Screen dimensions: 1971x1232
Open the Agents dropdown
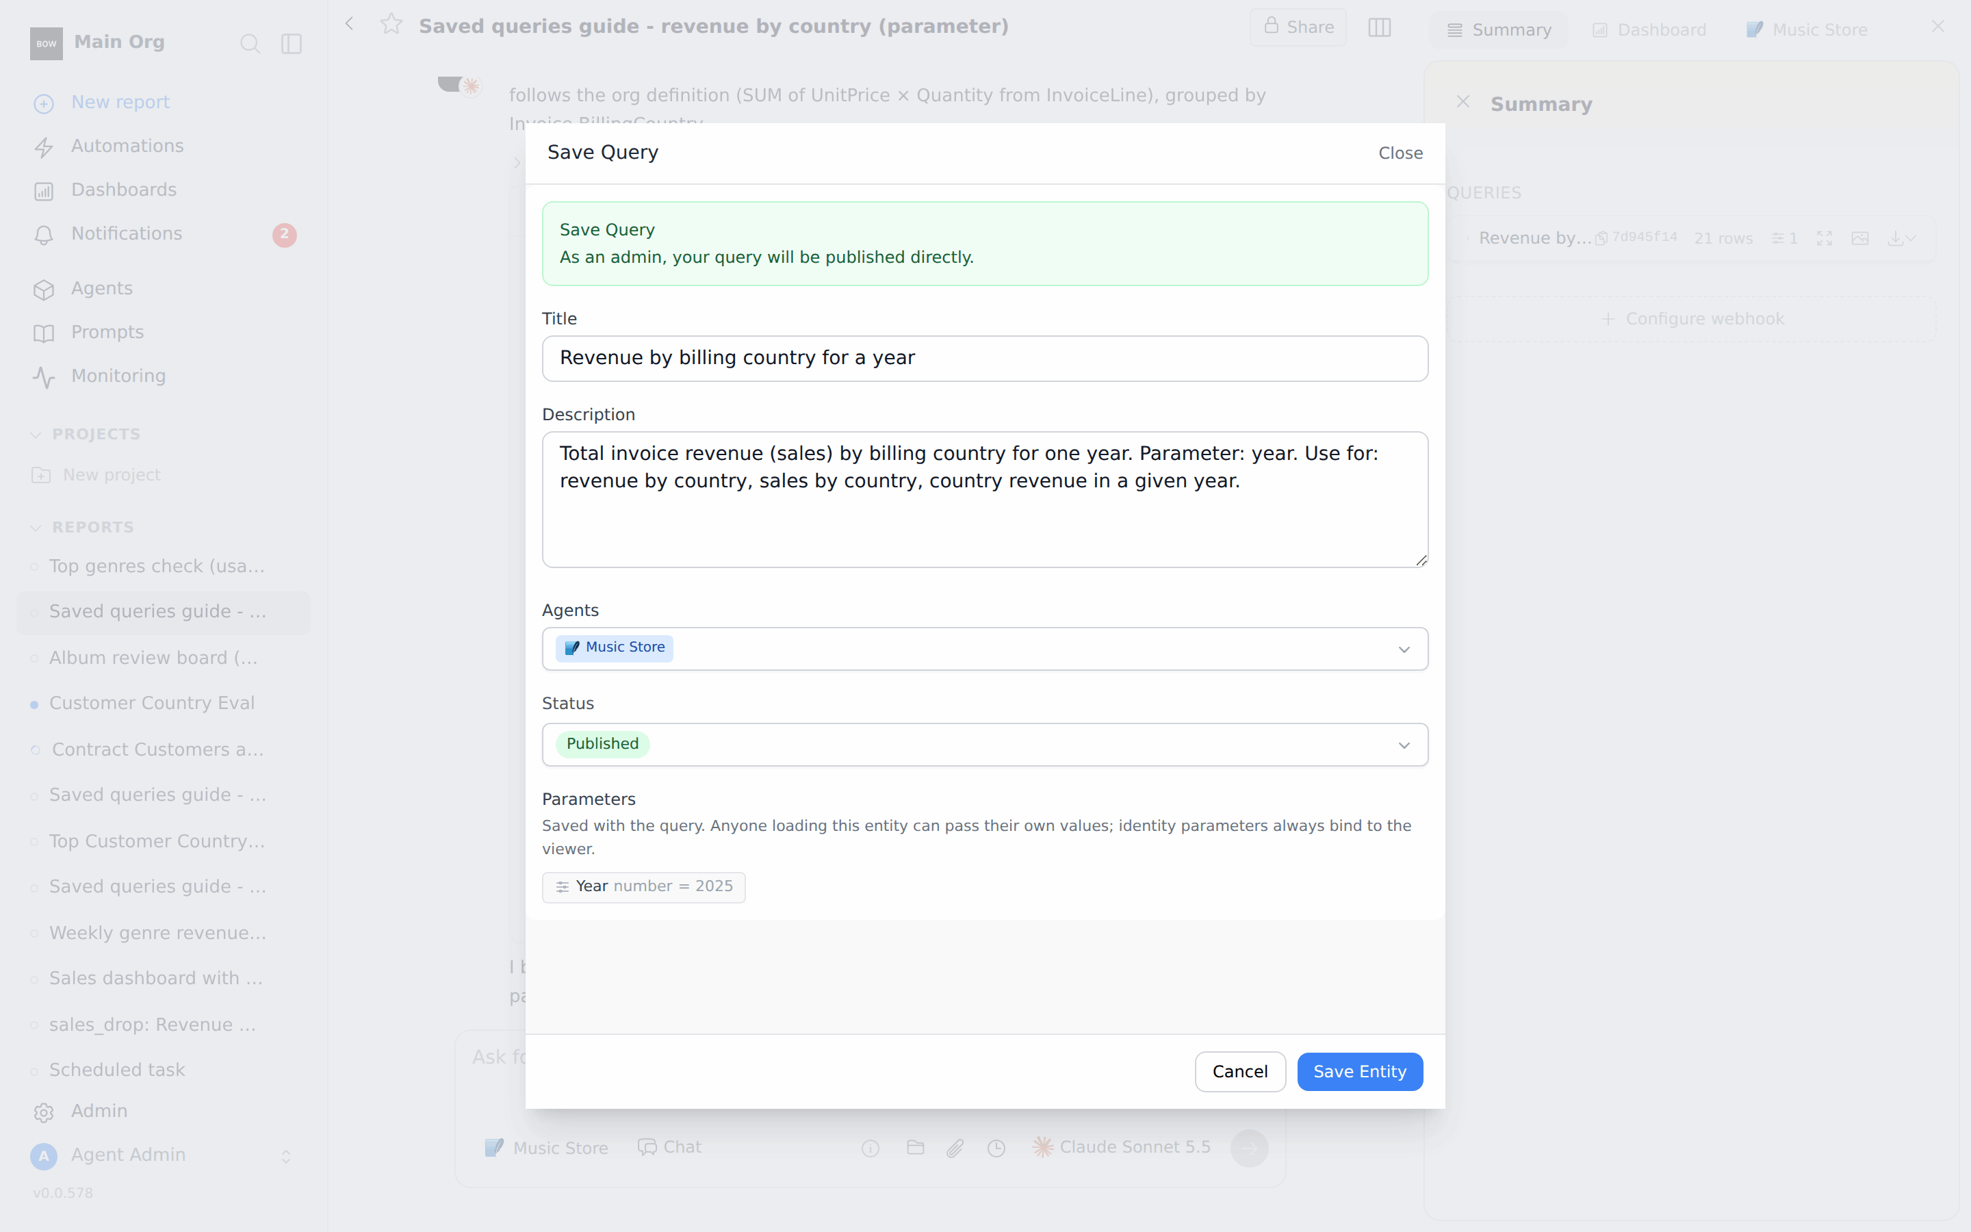point(985,649)
